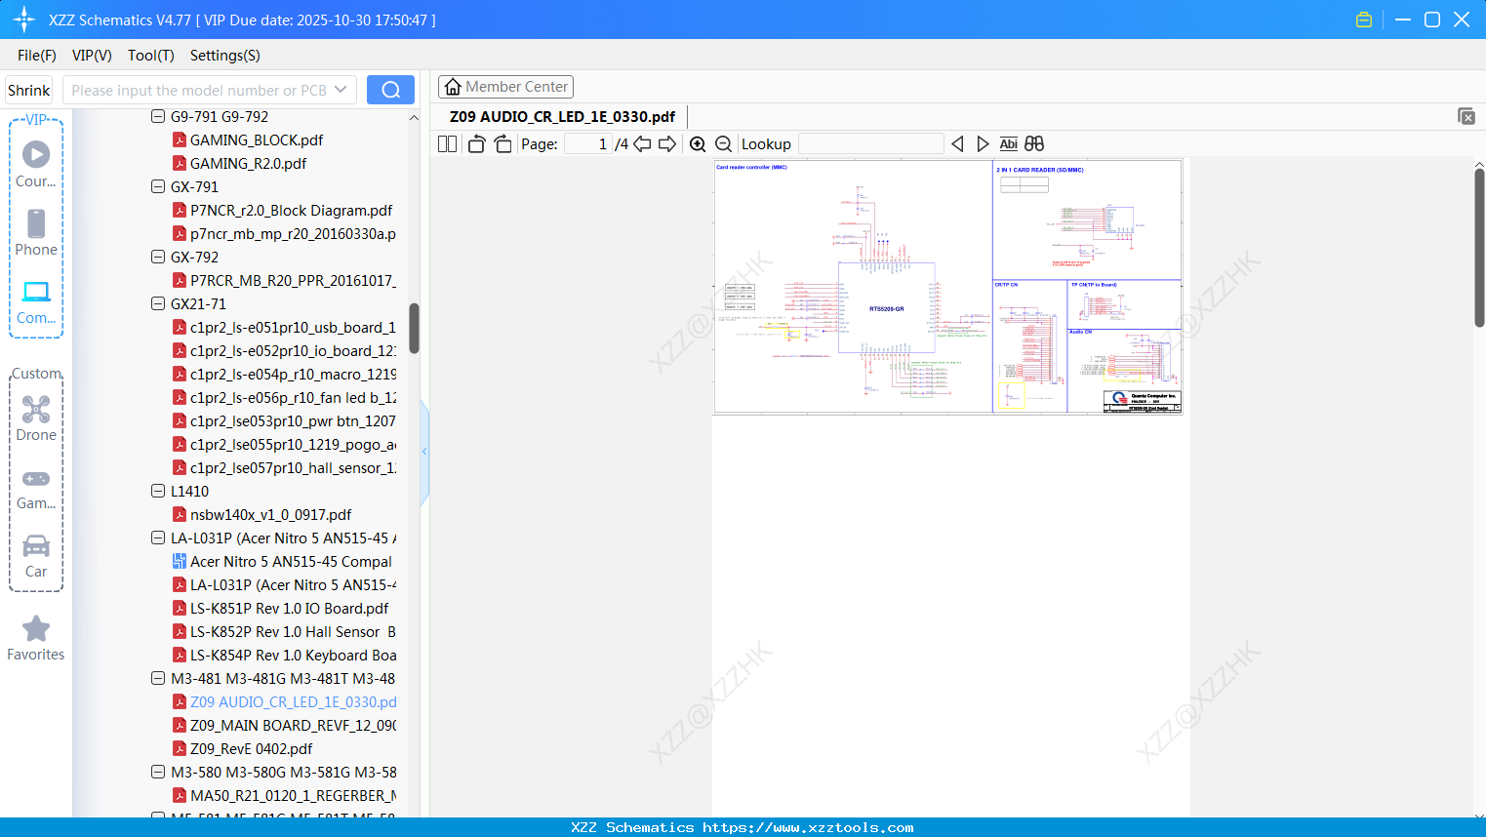Click the binoculars search icon
This screenshot has height=837, width=1486.
pos(1034,143)
